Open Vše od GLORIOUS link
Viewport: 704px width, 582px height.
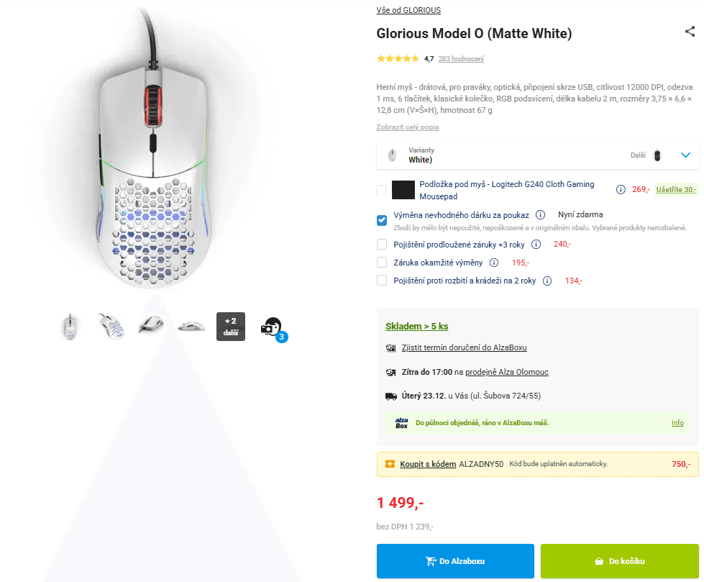click(408, 10)
